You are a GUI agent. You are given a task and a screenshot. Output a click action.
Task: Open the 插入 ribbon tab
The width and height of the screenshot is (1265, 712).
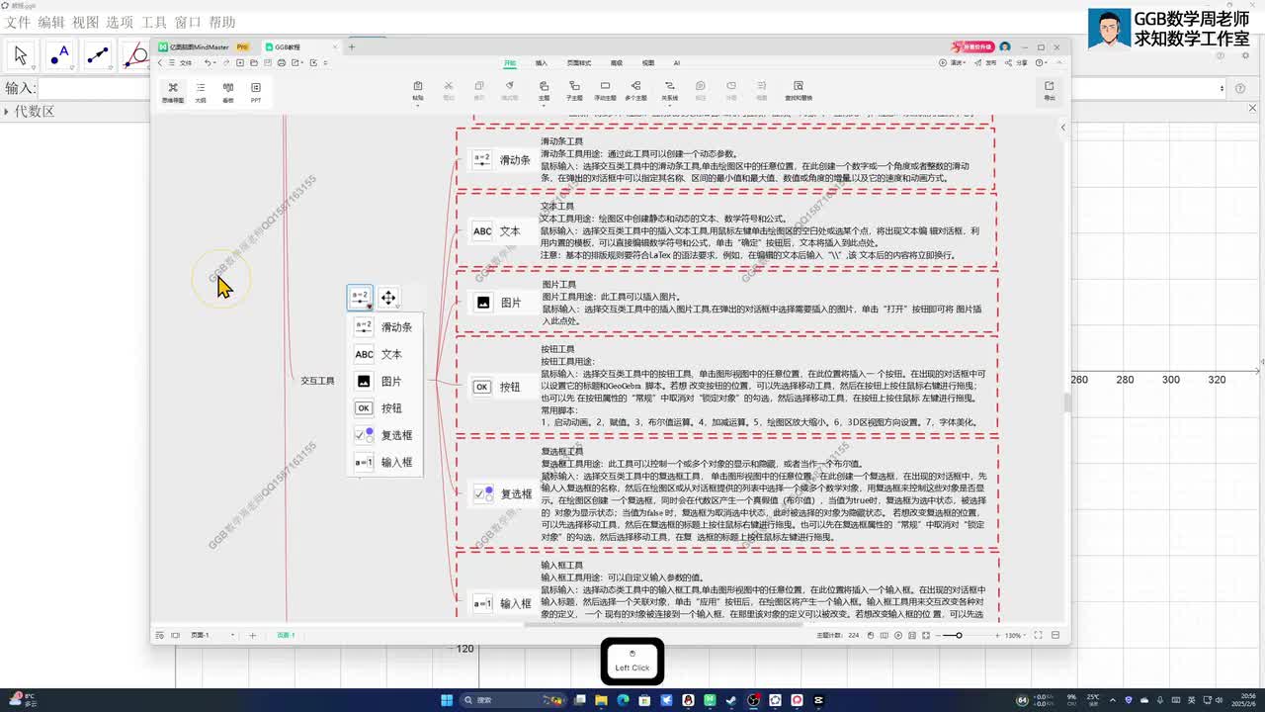(x=542, y=63)
